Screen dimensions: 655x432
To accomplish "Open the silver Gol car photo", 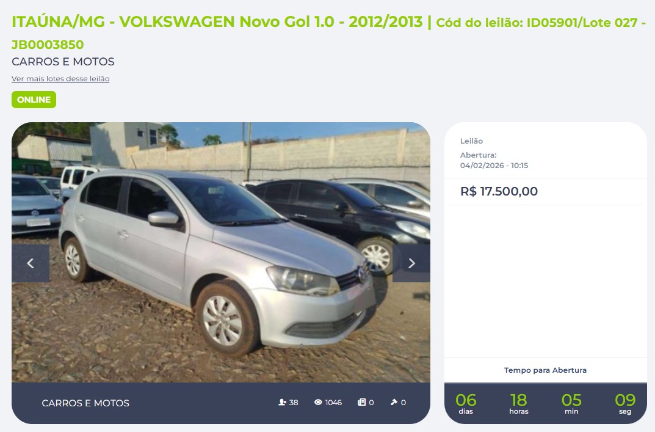I will 221,252.
